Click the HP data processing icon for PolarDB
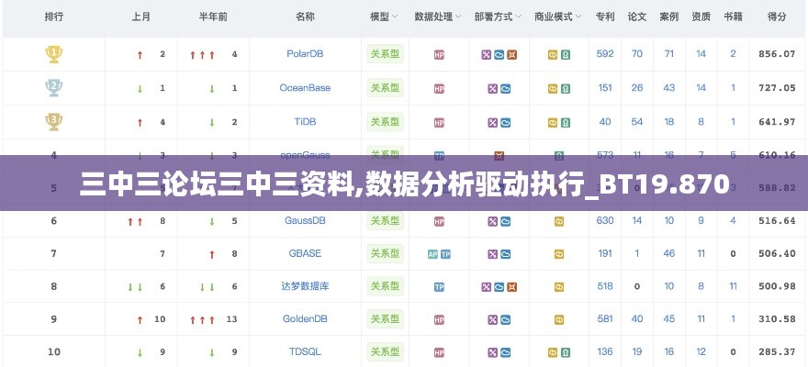 pyautogui.click(x=439, y=54)
